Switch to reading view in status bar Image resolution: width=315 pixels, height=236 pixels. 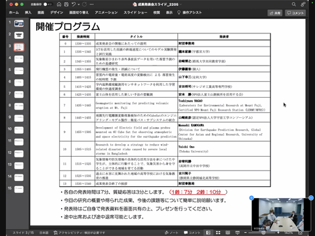pyautogui.click(x=228, y=233)
